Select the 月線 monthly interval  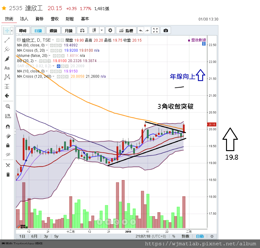(x=69, y=31)
